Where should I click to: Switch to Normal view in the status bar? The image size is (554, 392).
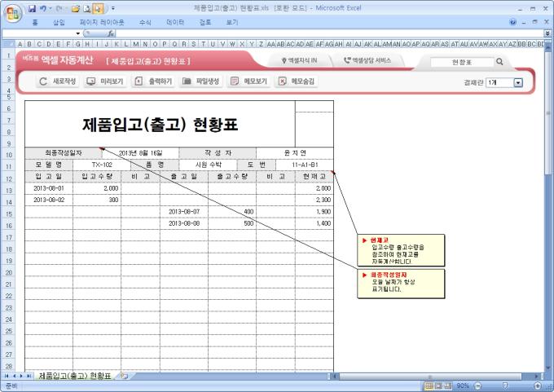click(429, 385)
